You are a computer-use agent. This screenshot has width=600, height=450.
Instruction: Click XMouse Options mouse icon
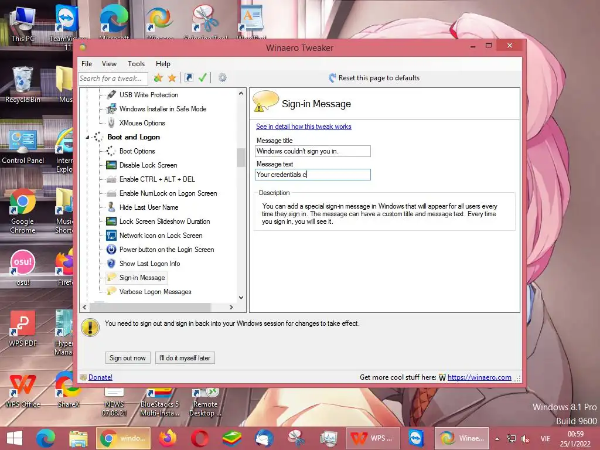(111, 123)
